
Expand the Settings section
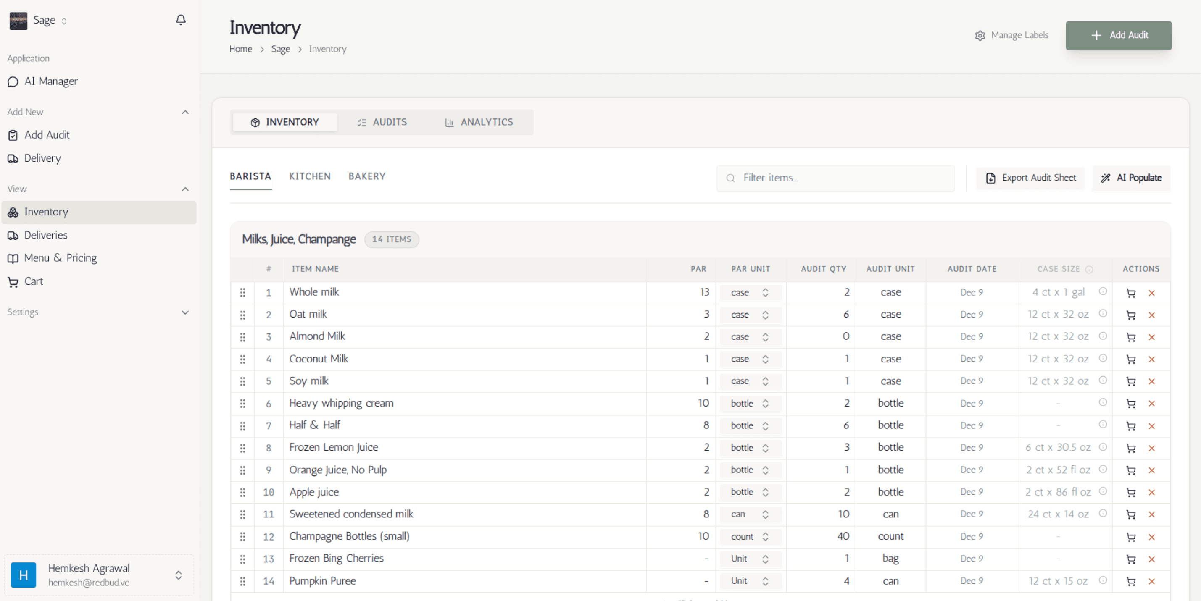pyautogui.click(x=185, y=312)
